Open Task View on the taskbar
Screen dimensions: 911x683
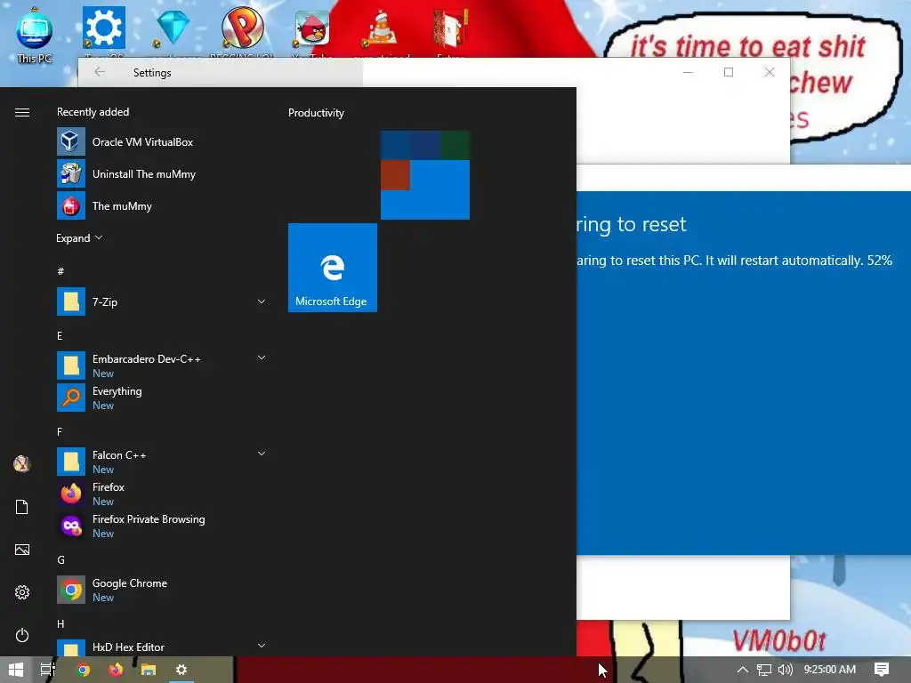coord(48,670)
